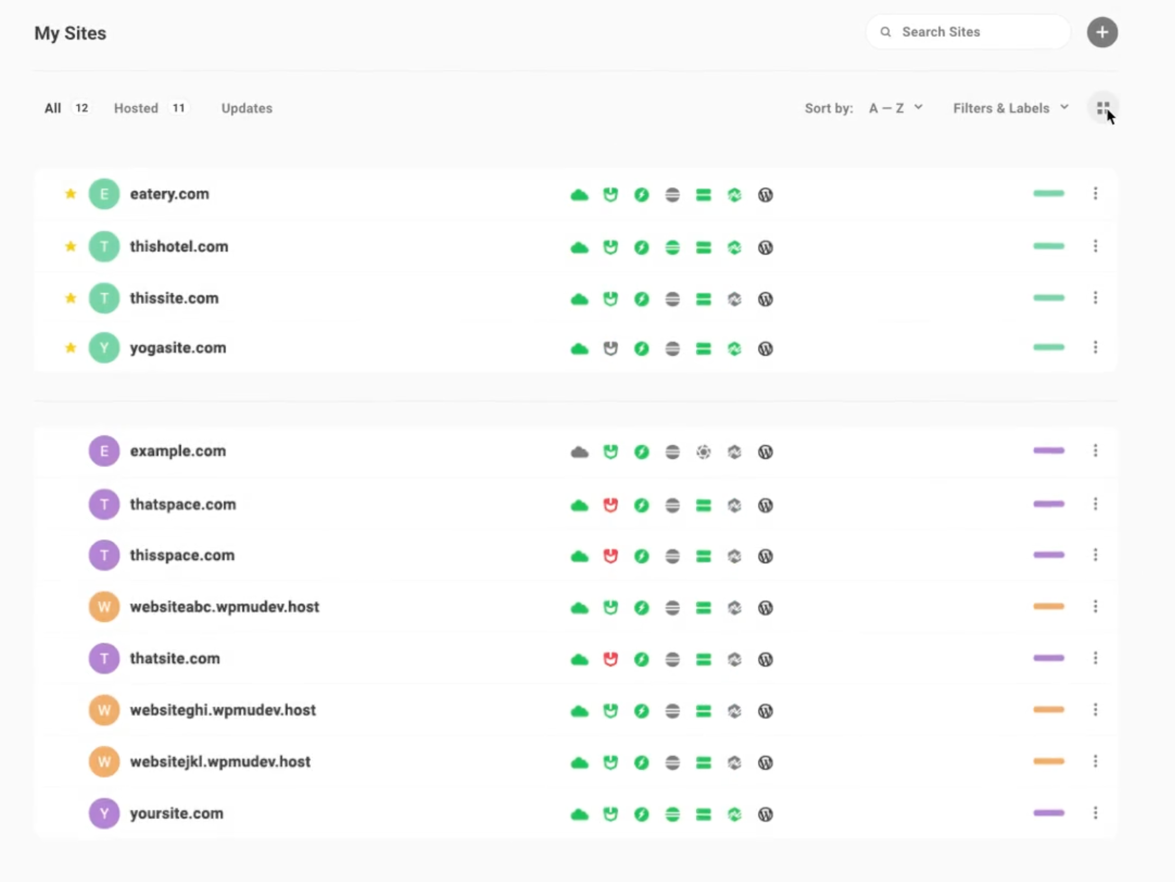Open three-dot menu for yoursite.com
The width and height of the screenshot is (1175, 882).
click(1095, 813)
